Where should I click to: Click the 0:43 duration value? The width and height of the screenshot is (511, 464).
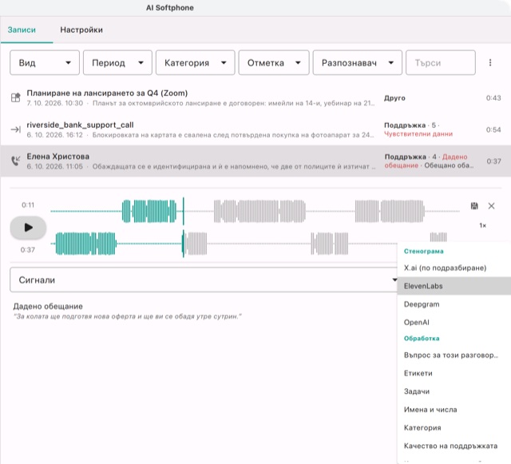pos(493,97)
